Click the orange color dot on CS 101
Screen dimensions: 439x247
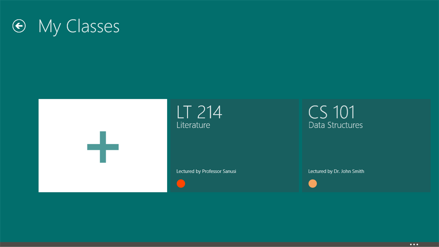(x=312, y=184)
